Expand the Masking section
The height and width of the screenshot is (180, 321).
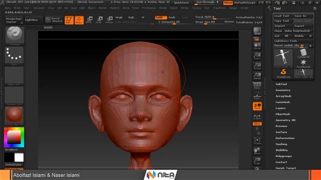[281, 144]
